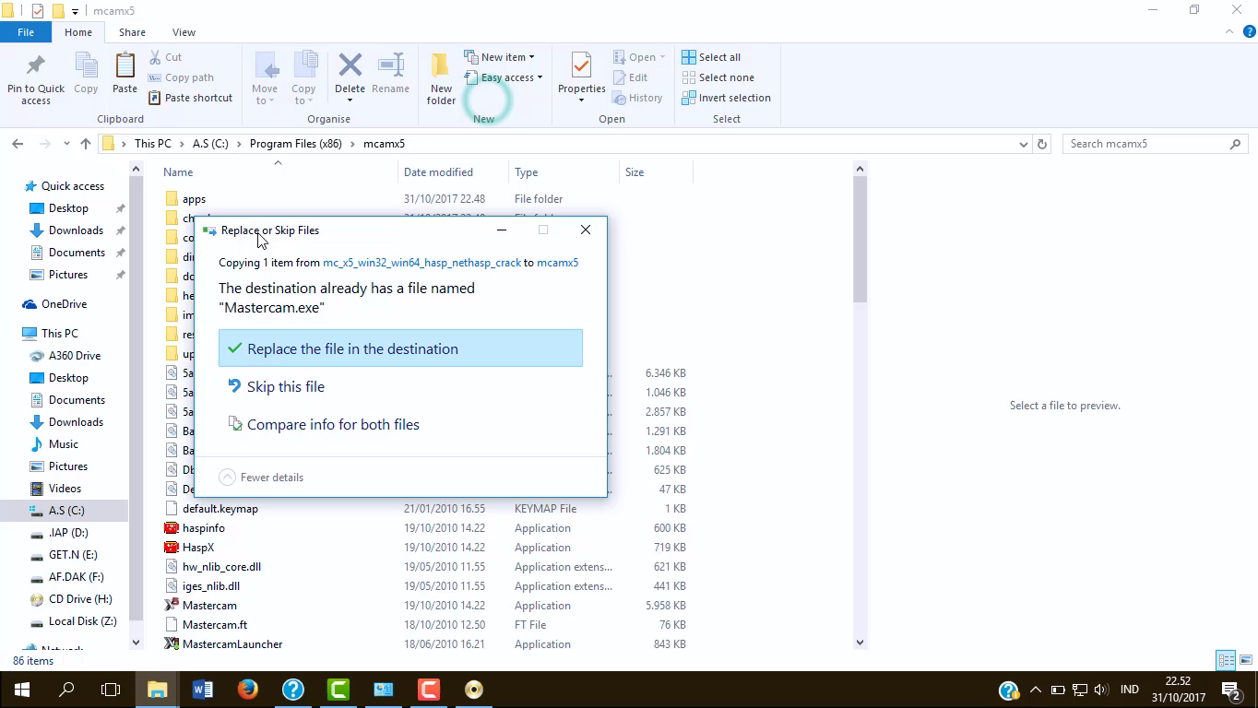Click This PC in address bar

coord(152,144)
